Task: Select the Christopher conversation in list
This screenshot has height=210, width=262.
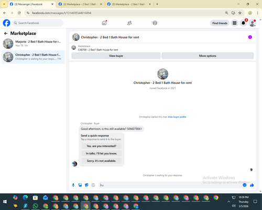Action: [x=33, y=57]
